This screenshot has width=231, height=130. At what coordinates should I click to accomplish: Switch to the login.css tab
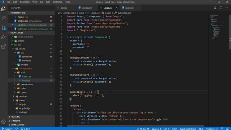coord(130,8)
